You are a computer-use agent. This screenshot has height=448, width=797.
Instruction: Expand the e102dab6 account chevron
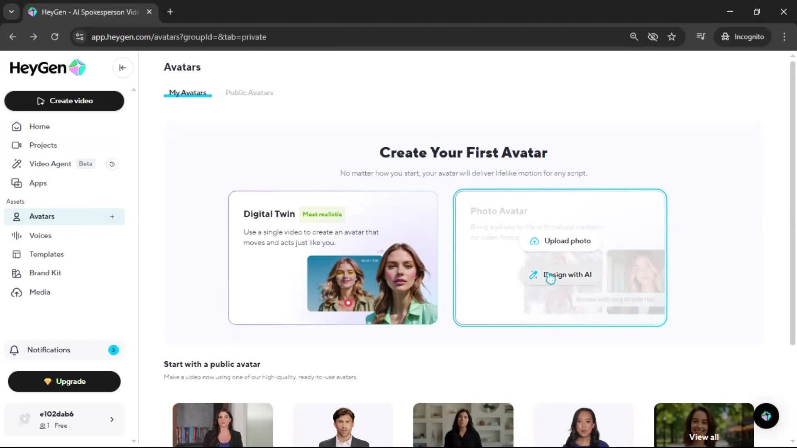click(112, 419)
